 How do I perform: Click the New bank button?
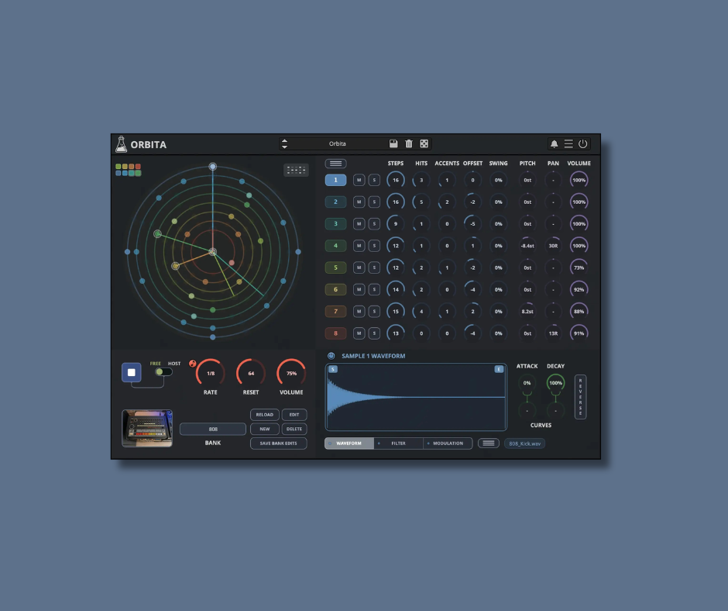click(x=265, y=429)
